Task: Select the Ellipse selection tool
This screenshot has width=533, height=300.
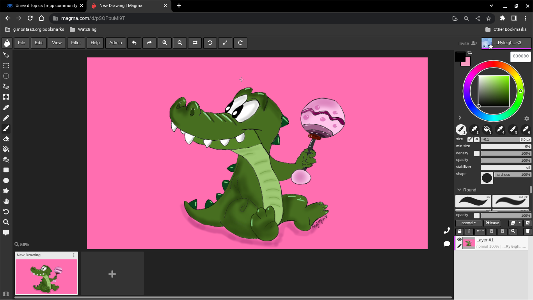Action: (x=6, y=76)
